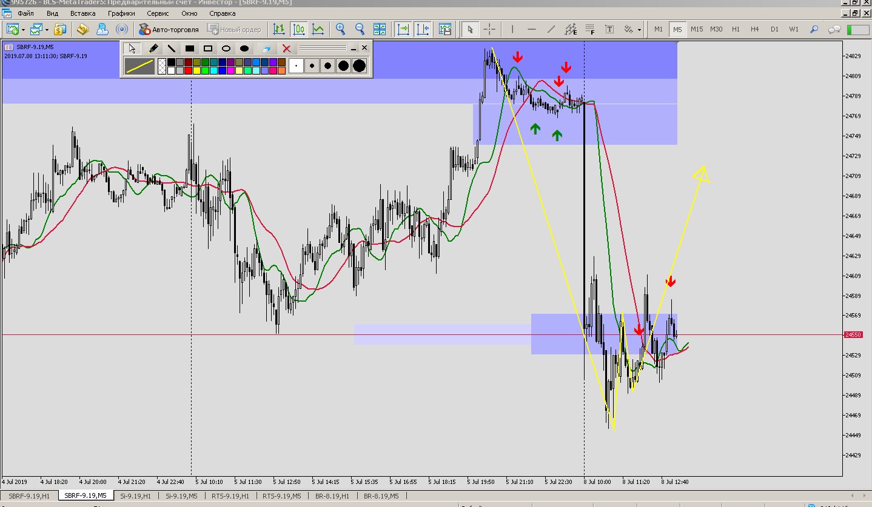
Task: Switch to M30 timeframe
Action: [x=716, y=29]
